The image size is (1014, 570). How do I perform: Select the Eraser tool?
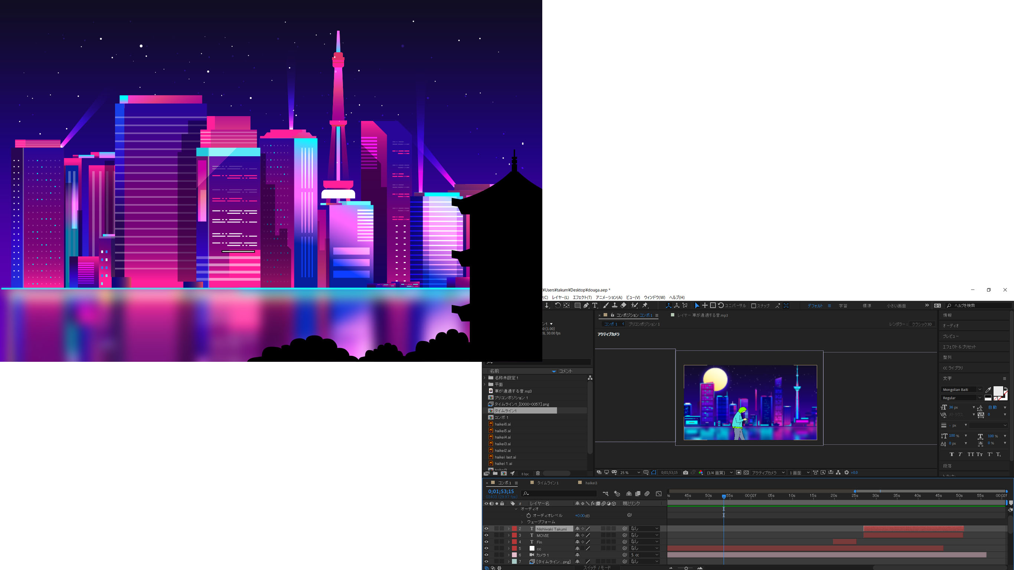(624, 305)
